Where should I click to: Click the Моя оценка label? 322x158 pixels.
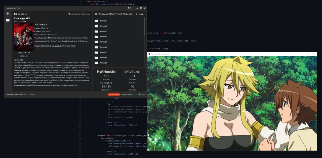pyautogui.click(x=106, y=83)
